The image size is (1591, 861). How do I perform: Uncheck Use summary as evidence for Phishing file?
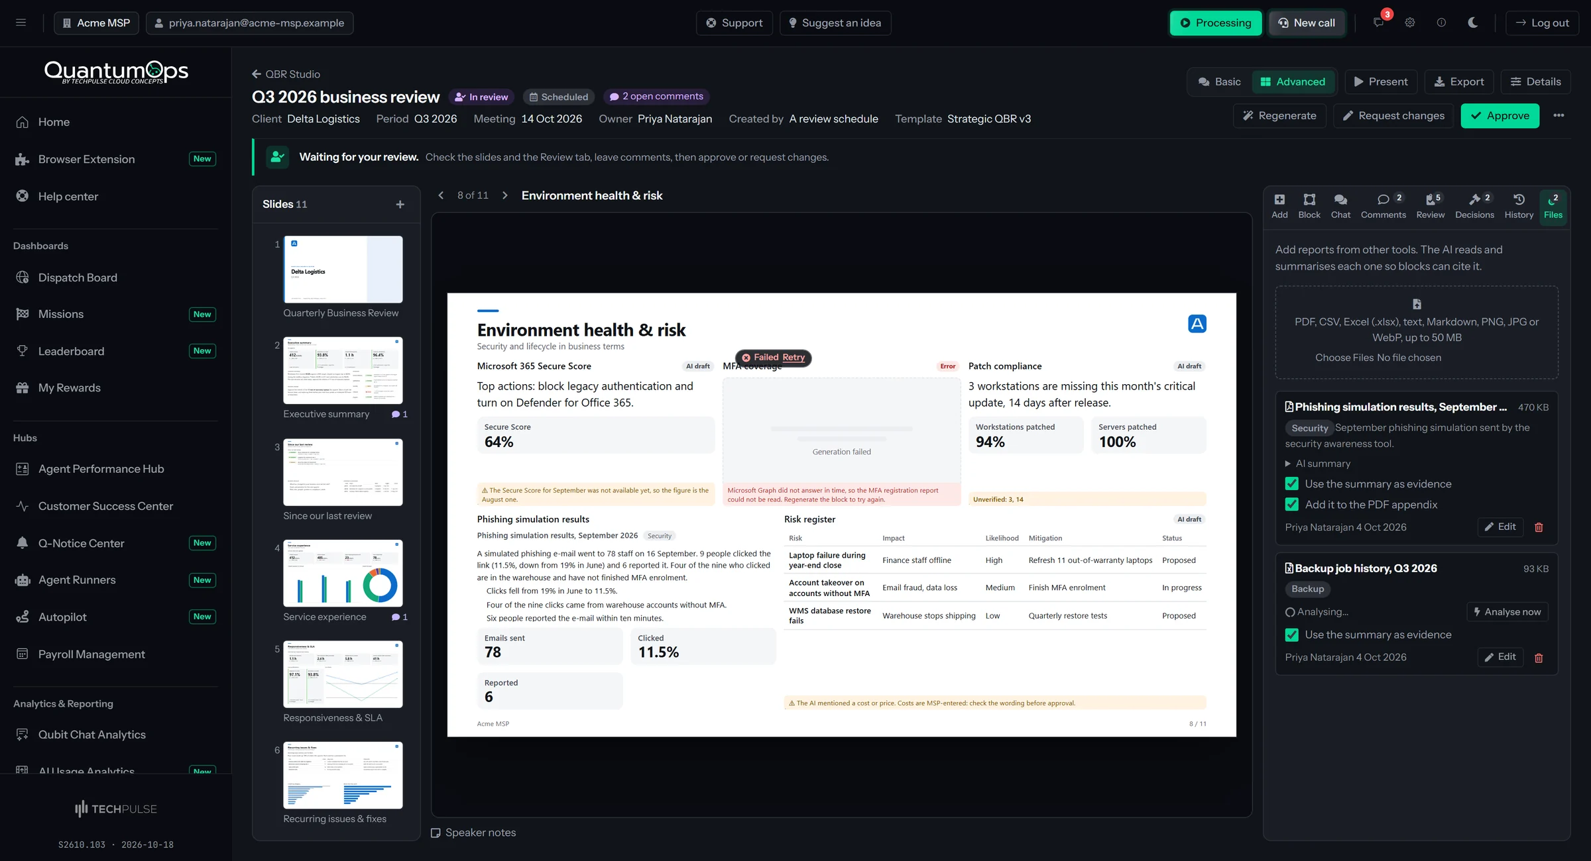coord(1292,484)
